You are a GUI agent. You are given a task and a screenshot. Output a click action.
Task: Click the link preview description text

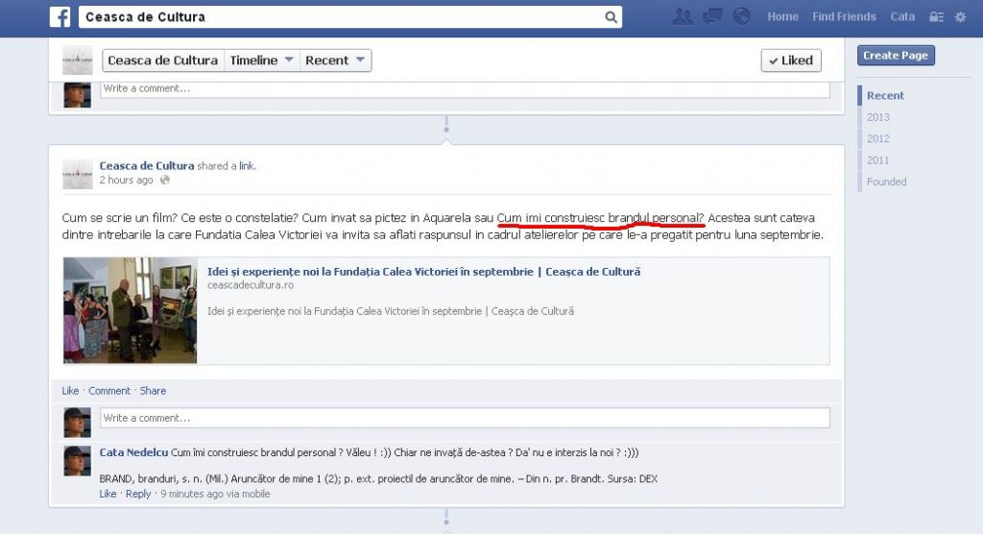coord(391,311)
